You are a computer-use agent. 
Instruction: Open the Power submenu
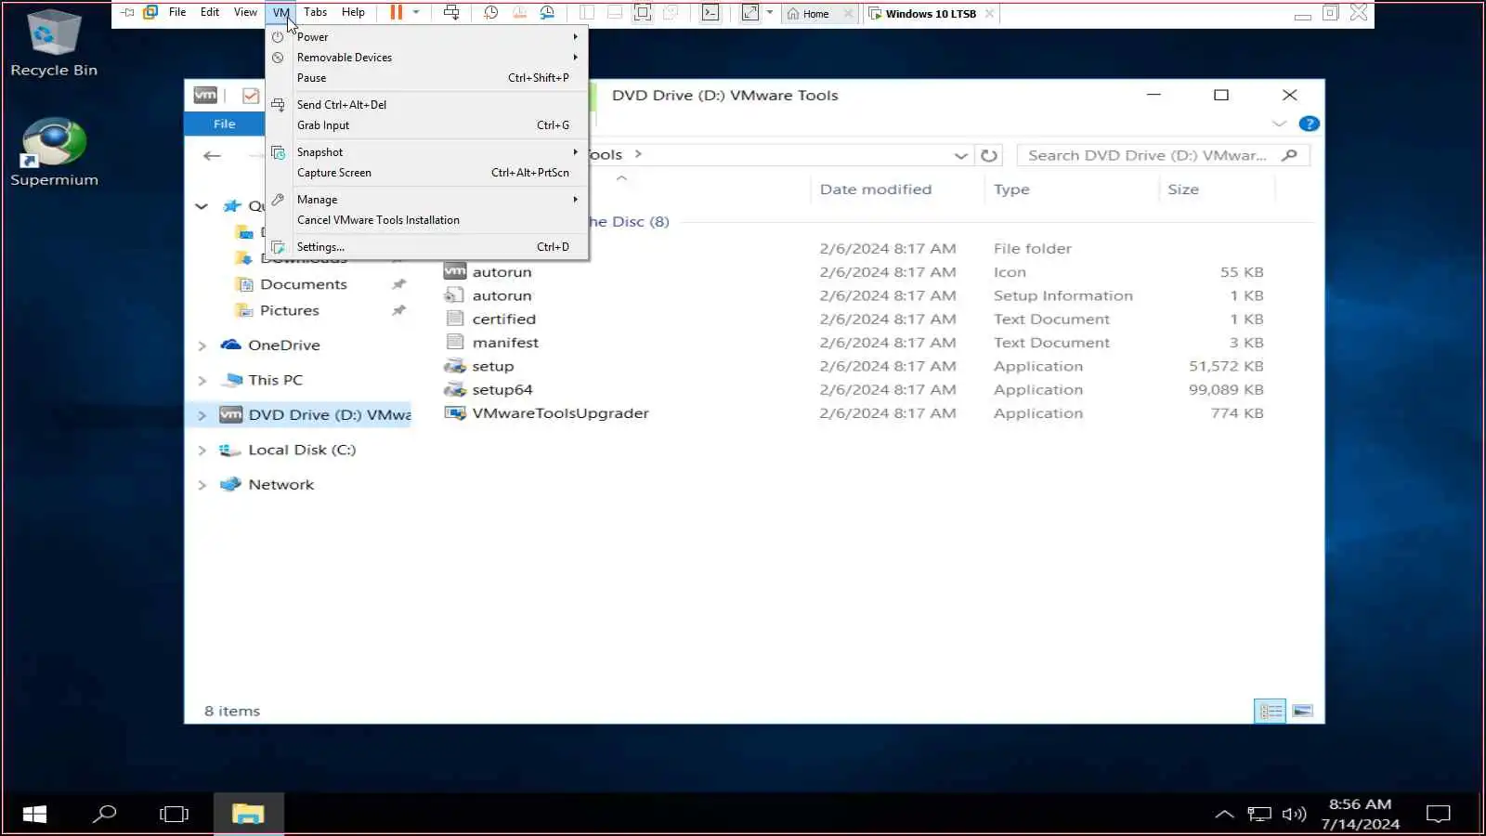click(427, 37)
